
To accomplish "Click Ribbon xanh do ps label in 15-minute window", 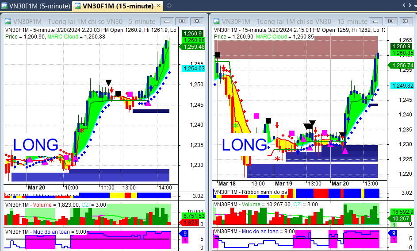I will point(264,192).
